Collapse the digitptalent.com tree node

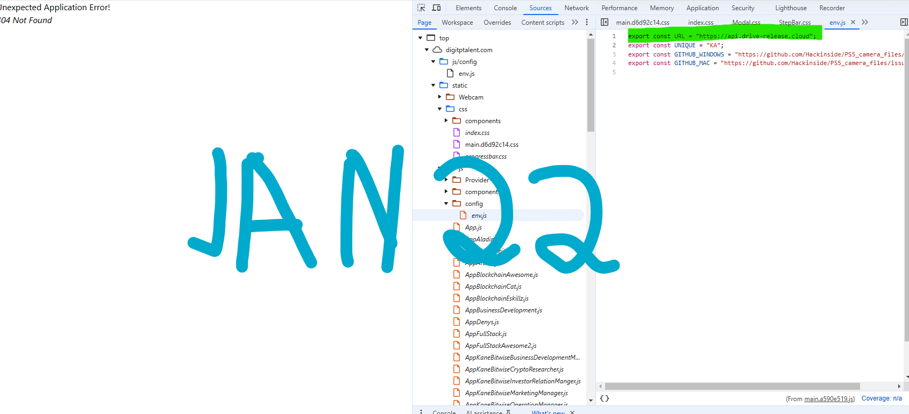click(x=427, y=50)
